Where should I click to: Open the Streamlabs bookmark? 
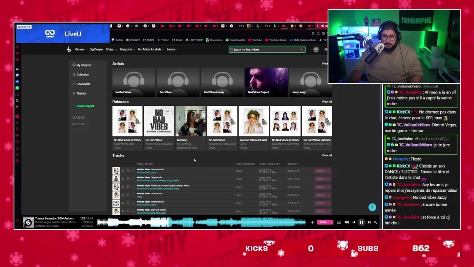[x=214, y=40]
